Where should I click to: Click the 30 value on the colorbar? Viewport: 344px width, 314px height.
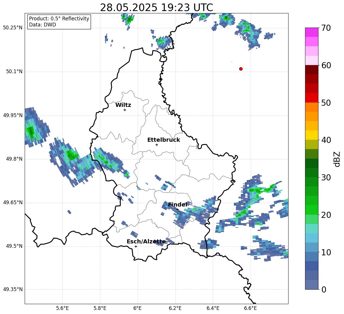click(326, 177)
